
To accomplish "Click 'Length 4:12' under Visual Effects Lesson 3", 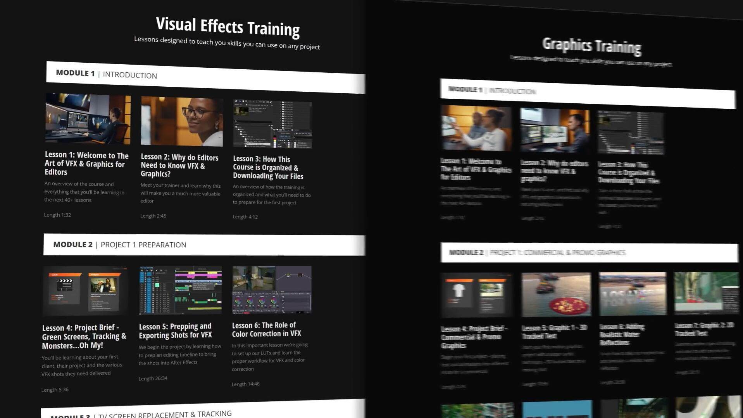I will (245, 217).
